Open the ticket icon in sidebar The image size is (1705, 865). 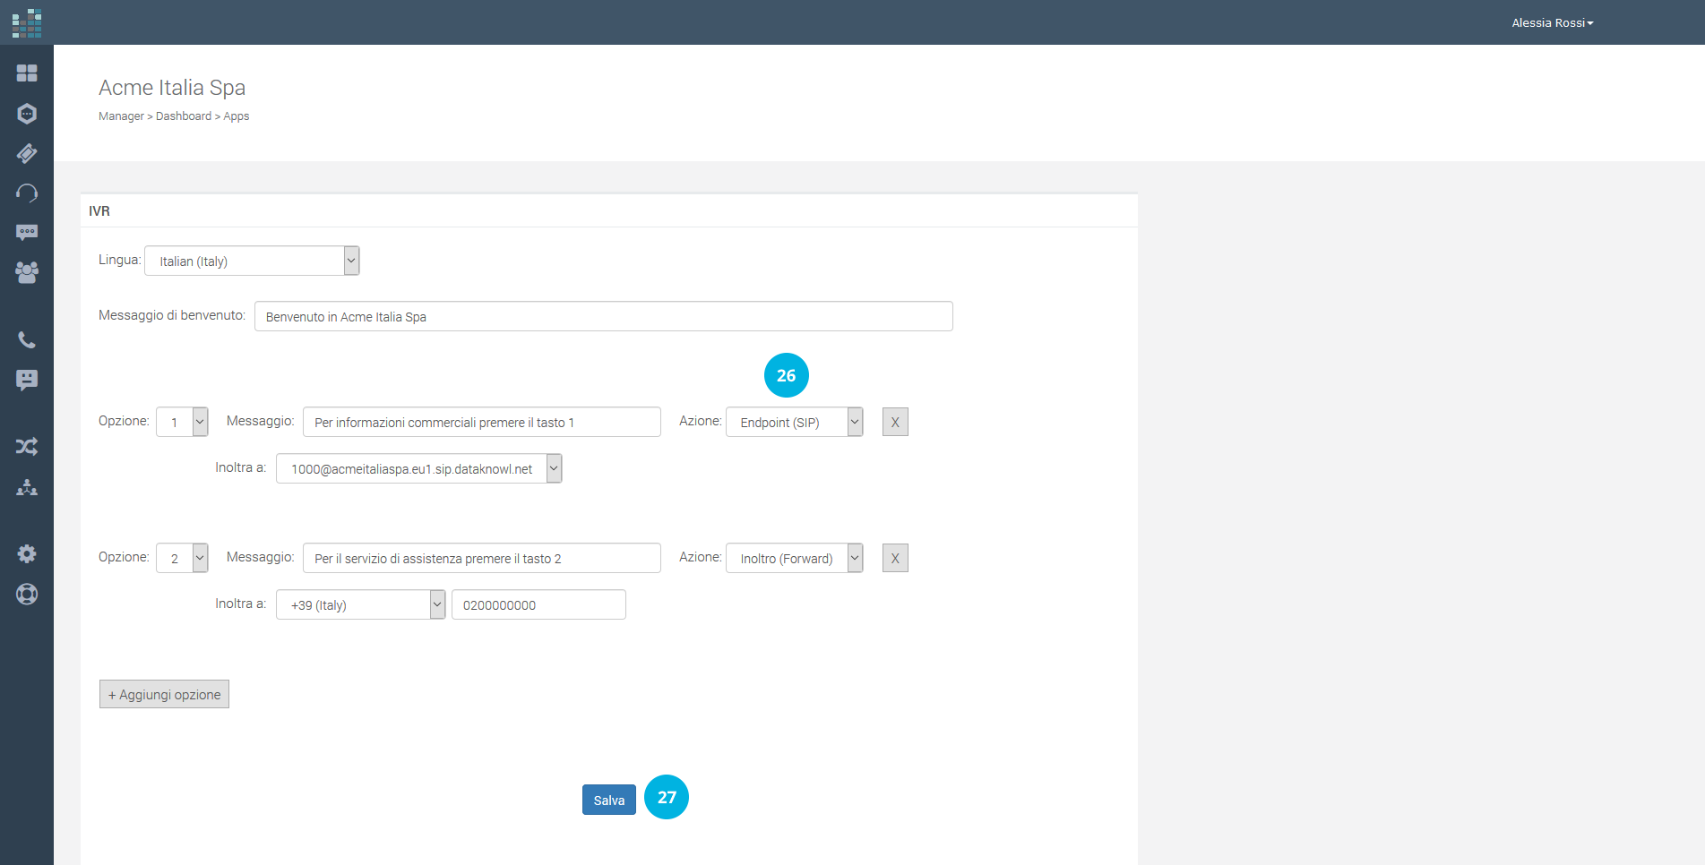(27, 153)
